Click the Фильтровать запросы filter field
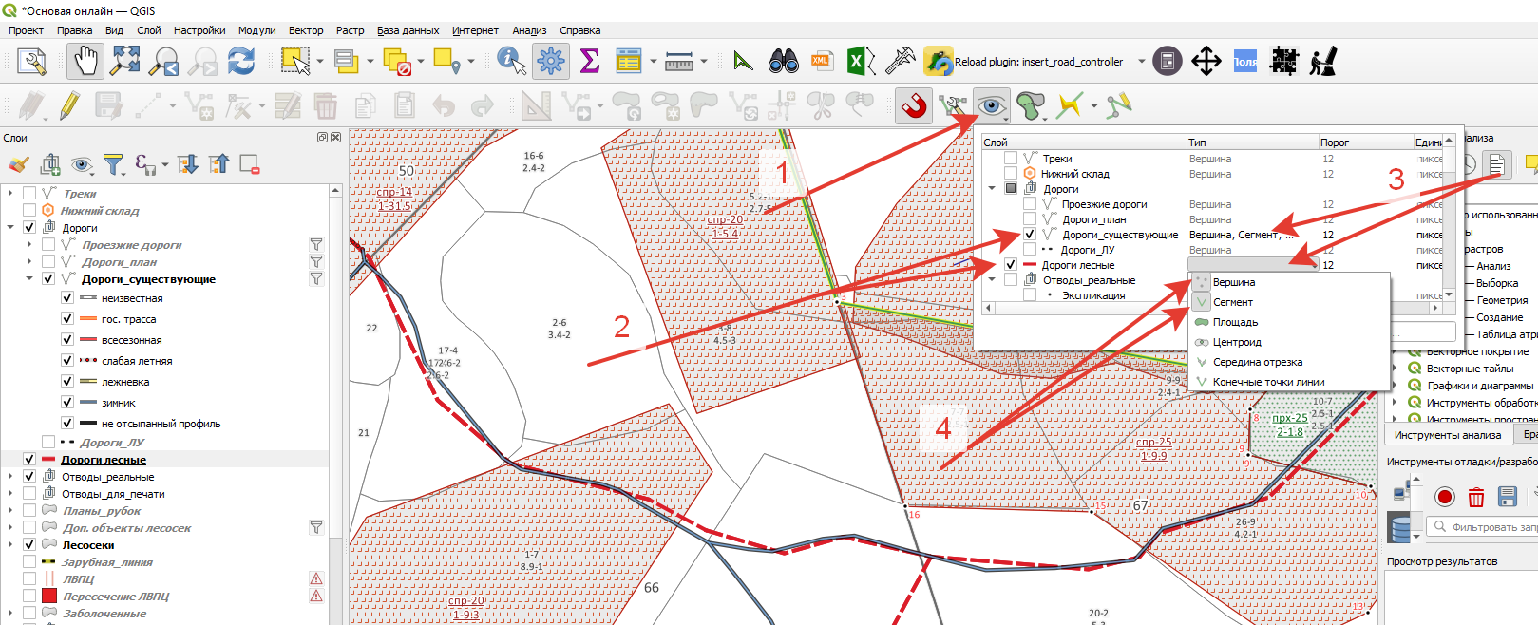1538x625 pixels. pyautogui.click(x=1484, y=527)
